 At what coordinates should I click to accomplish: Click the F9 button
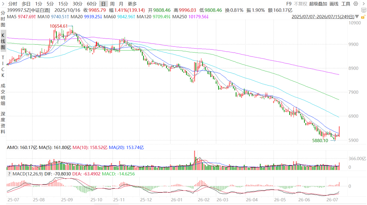(289, 4)
